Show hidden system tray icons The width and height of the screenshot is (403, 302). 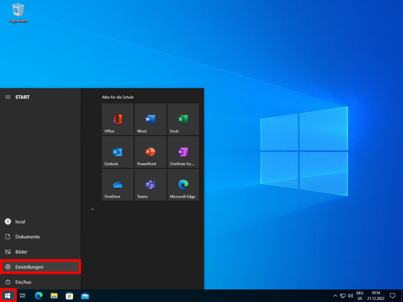(335, 296)
